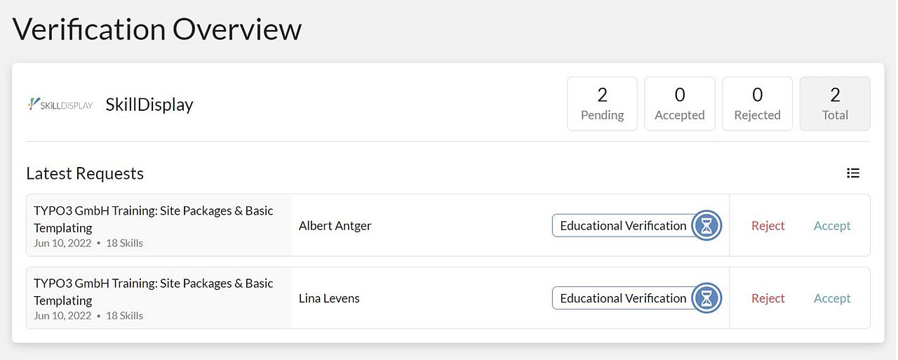Screen dimensions: 898x360
Task: Accept Lina Levens' verification request
Action: click(x=832, y=298)
